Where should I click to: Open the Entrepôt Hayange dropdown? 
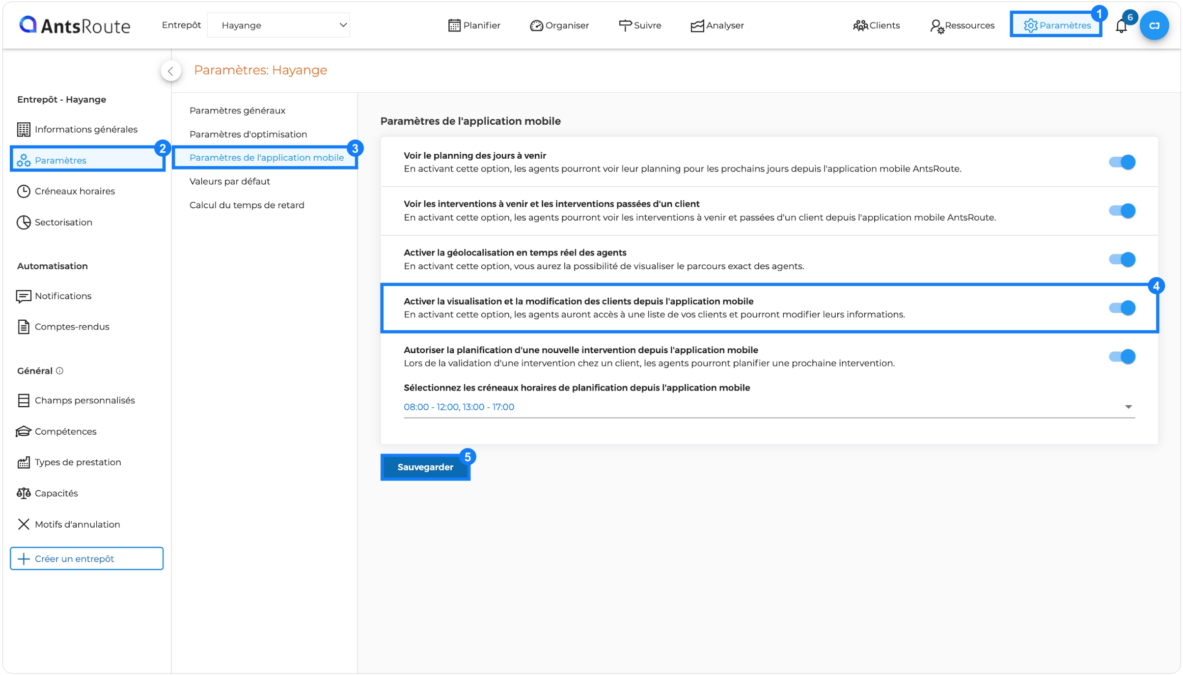pyautogui.click(x=278, y=25)
